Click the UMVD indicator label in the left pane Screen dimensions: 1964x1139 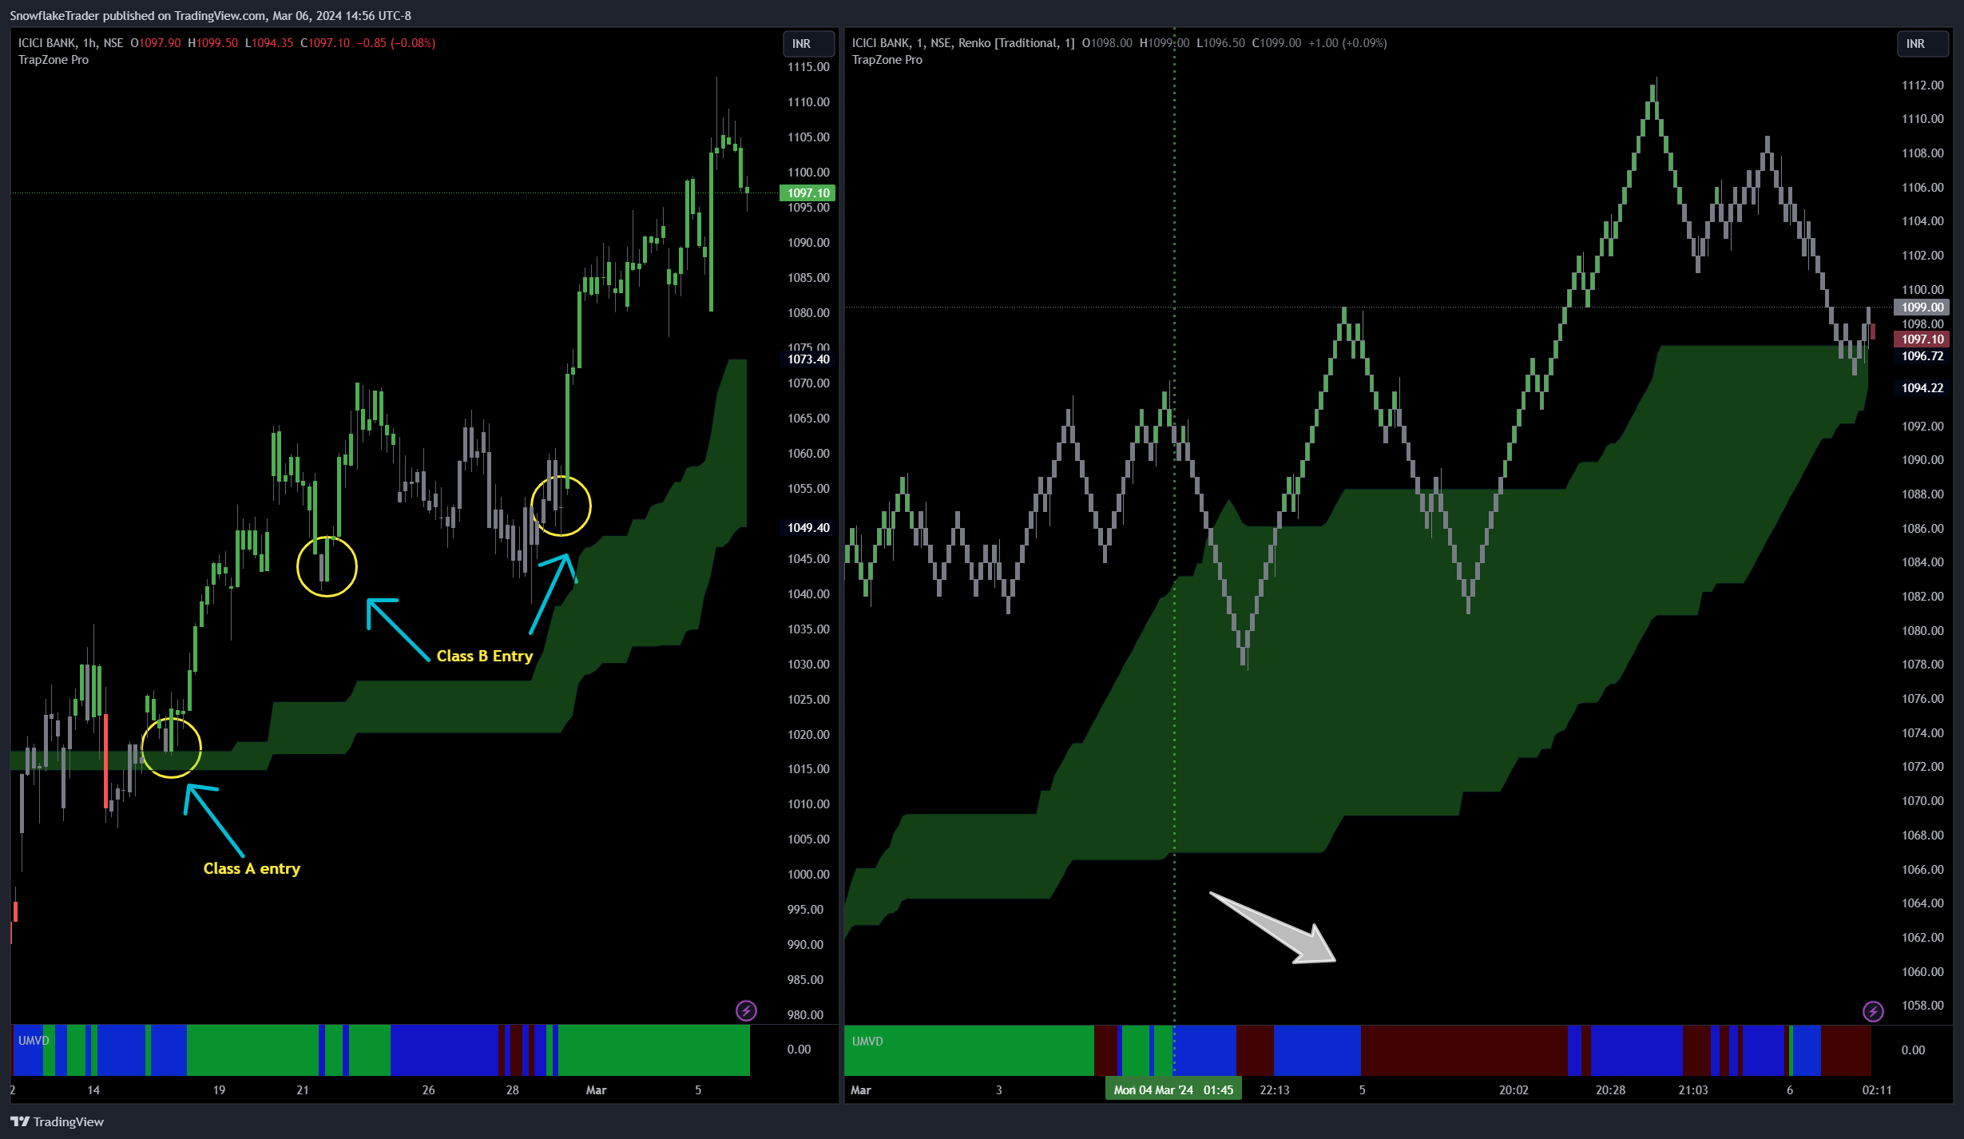(34, 1040)
